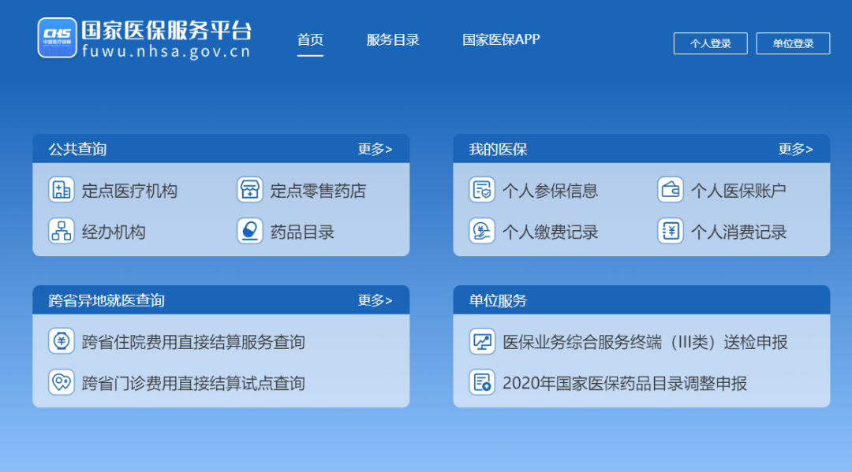Click the 跨省住院费用 yen circle icon
Screen dimensions: 852x472
pos(62,341)
